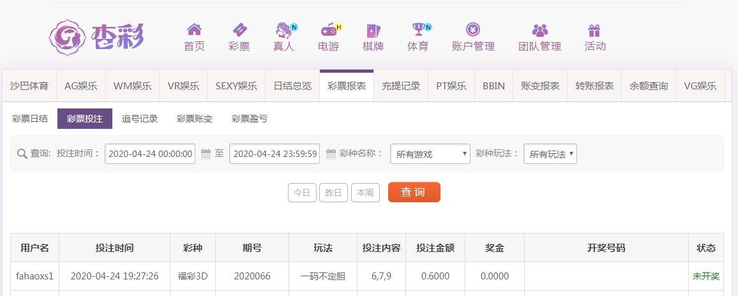Open the 账户管理 yen coin icon
Screen dimensions: 738x296
tap(473, 29)
